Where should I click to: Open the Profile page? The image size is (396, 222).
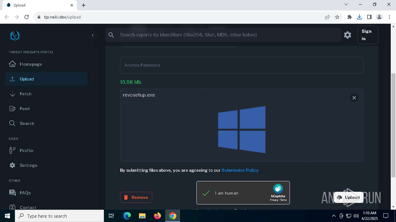[46, 150]
